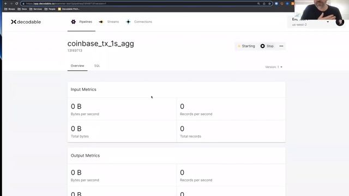Click the orange round extension icon
The image size is (349, 196).
[x=282, y=4]
